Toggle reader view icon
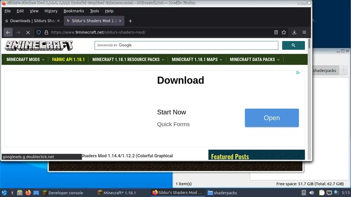351x197 pixels. [276, 32]
